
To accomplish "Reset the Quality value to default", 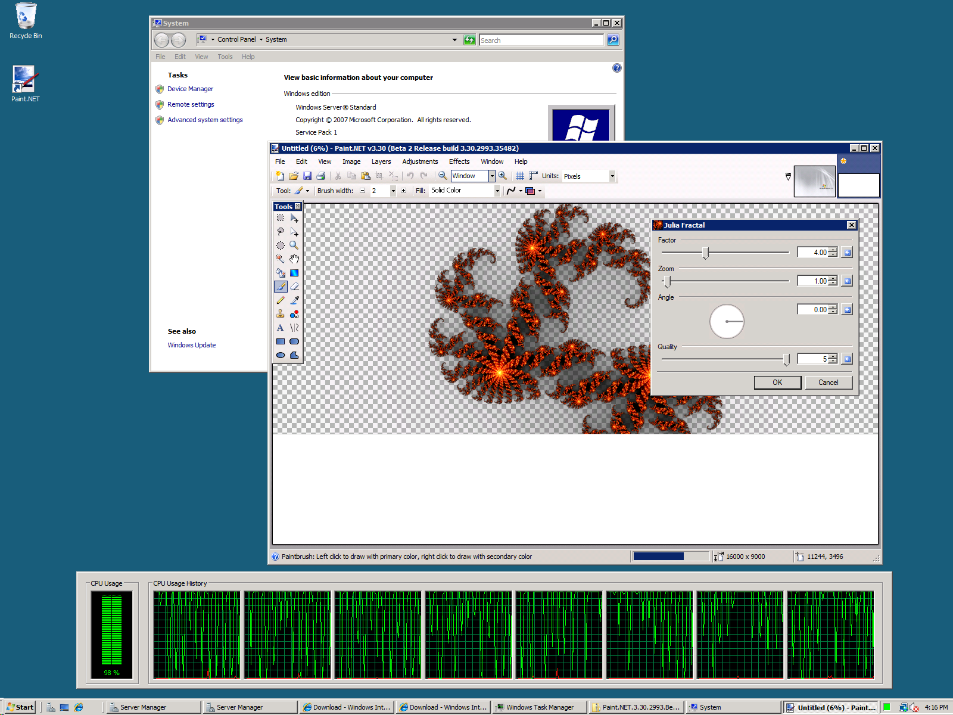I will [x=847, y=359].
